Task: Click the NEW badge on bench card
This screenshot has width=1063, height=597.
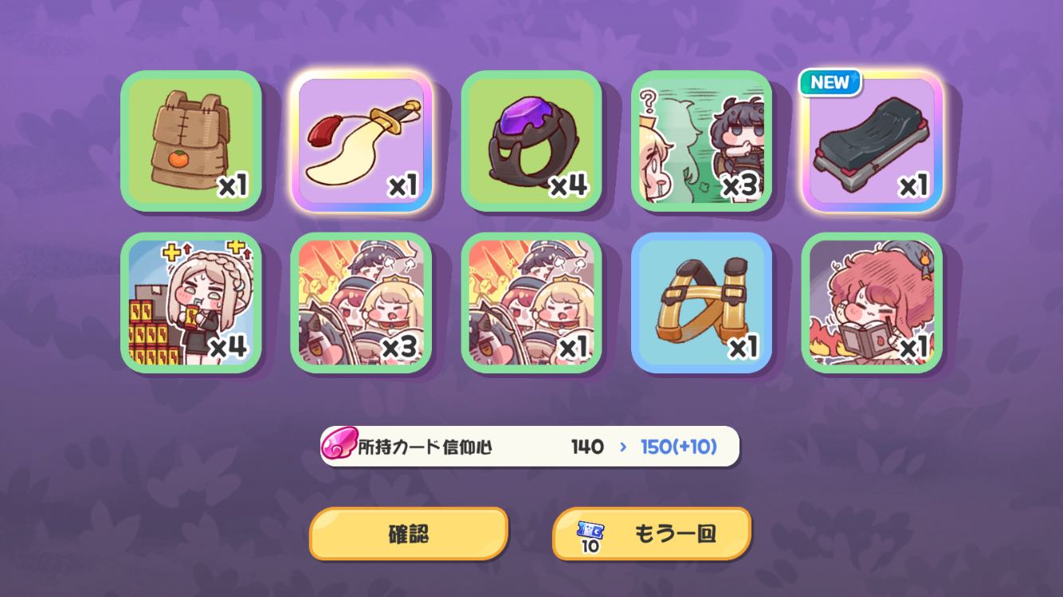Action: [830, 83]
